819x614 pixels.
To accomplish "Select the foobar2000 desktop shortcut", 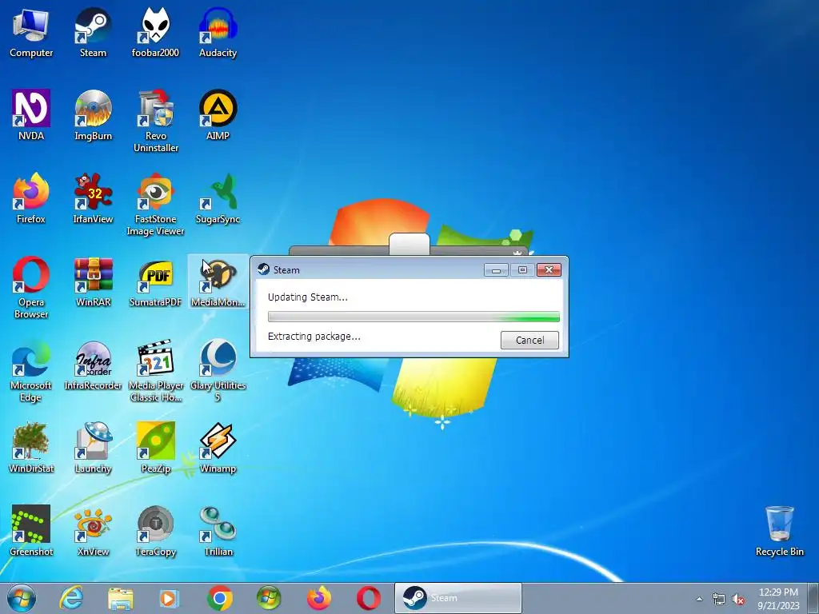I will (x=155, y=33).
